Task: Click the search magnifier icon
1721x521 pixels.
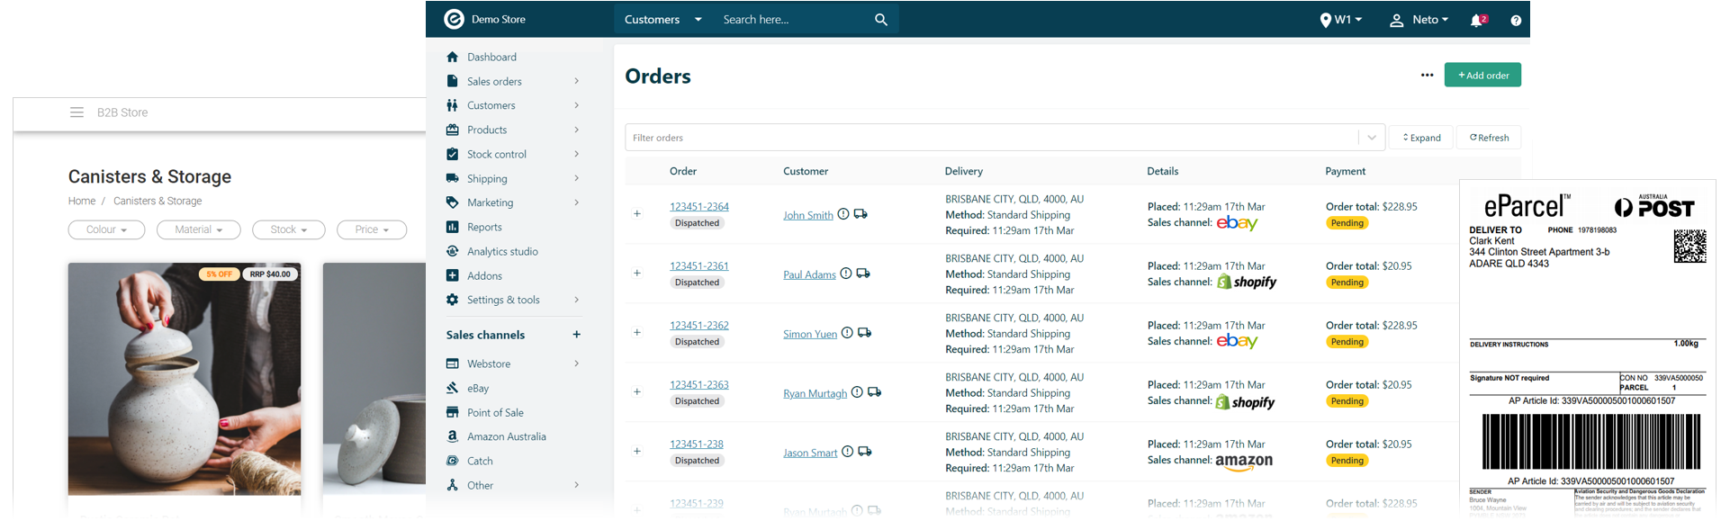Action: tap(881, 20)
